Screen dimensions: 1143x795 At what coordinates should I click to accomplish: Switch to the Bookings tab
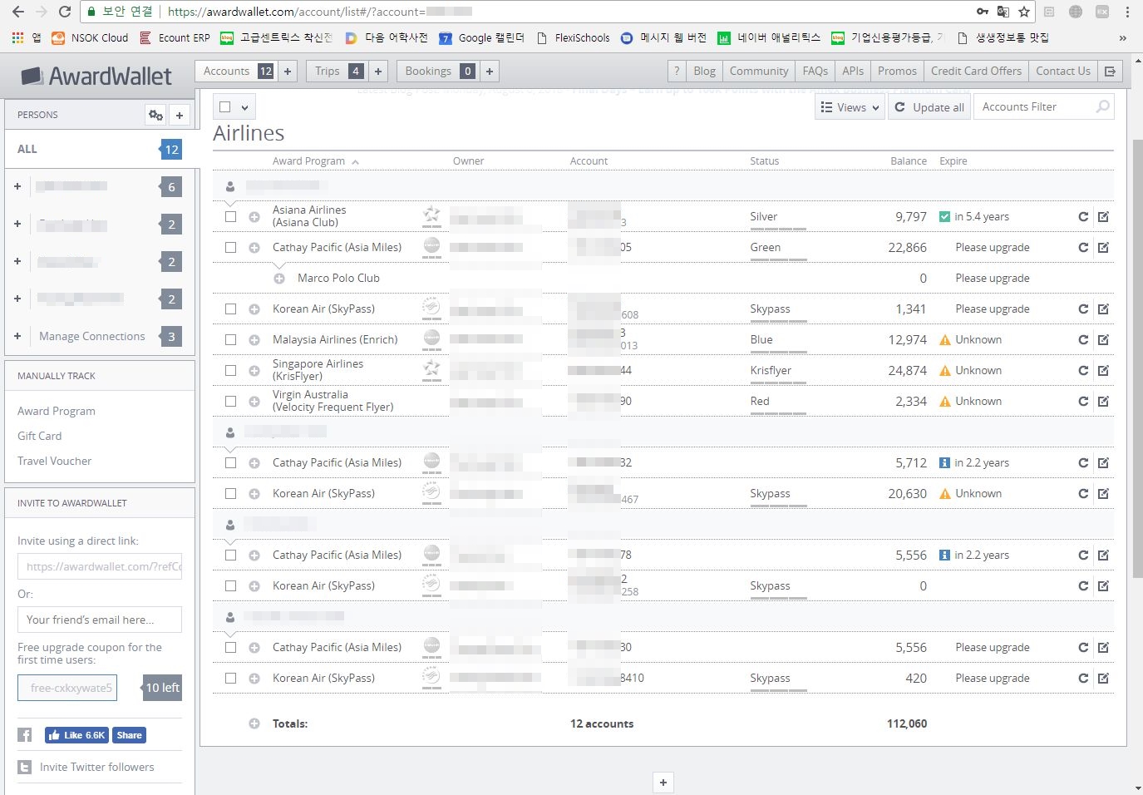(x=428, y=72)
